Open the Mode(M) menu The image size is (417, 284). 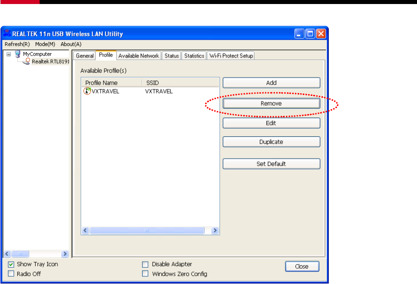pos(45,44)
